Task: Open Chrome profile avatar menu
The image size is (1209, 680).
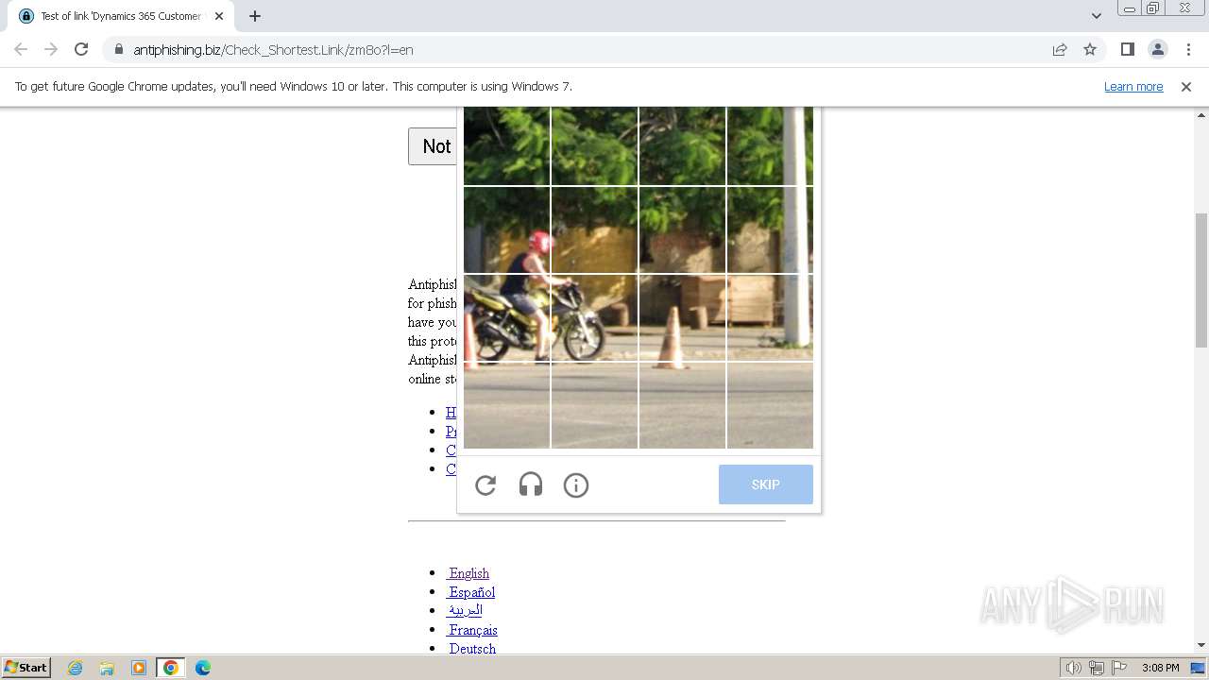Action: [1158, 49]
